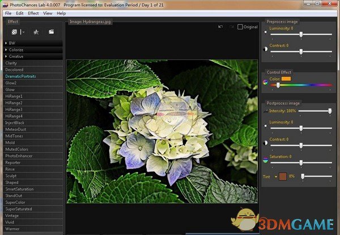Click the Preprocess Contrast slider handle
Screen dimensions: 340x235
tap(301, 52)
